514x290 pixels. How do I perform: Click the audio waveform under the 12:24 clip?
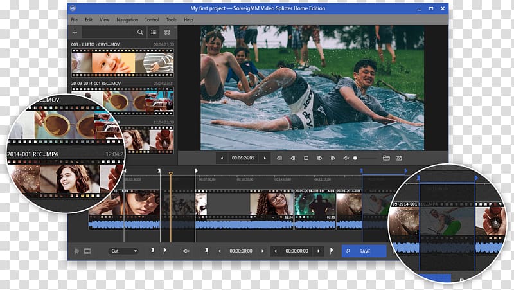244,224
